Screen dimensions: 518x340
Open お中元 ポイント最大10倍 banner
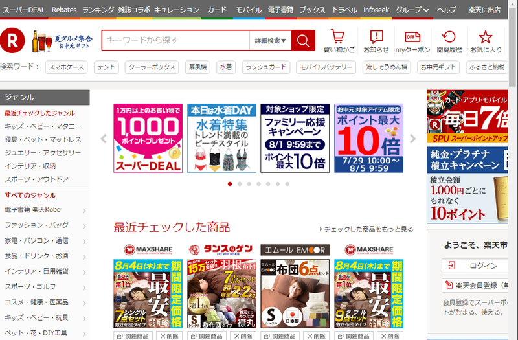tap(368, 138)
